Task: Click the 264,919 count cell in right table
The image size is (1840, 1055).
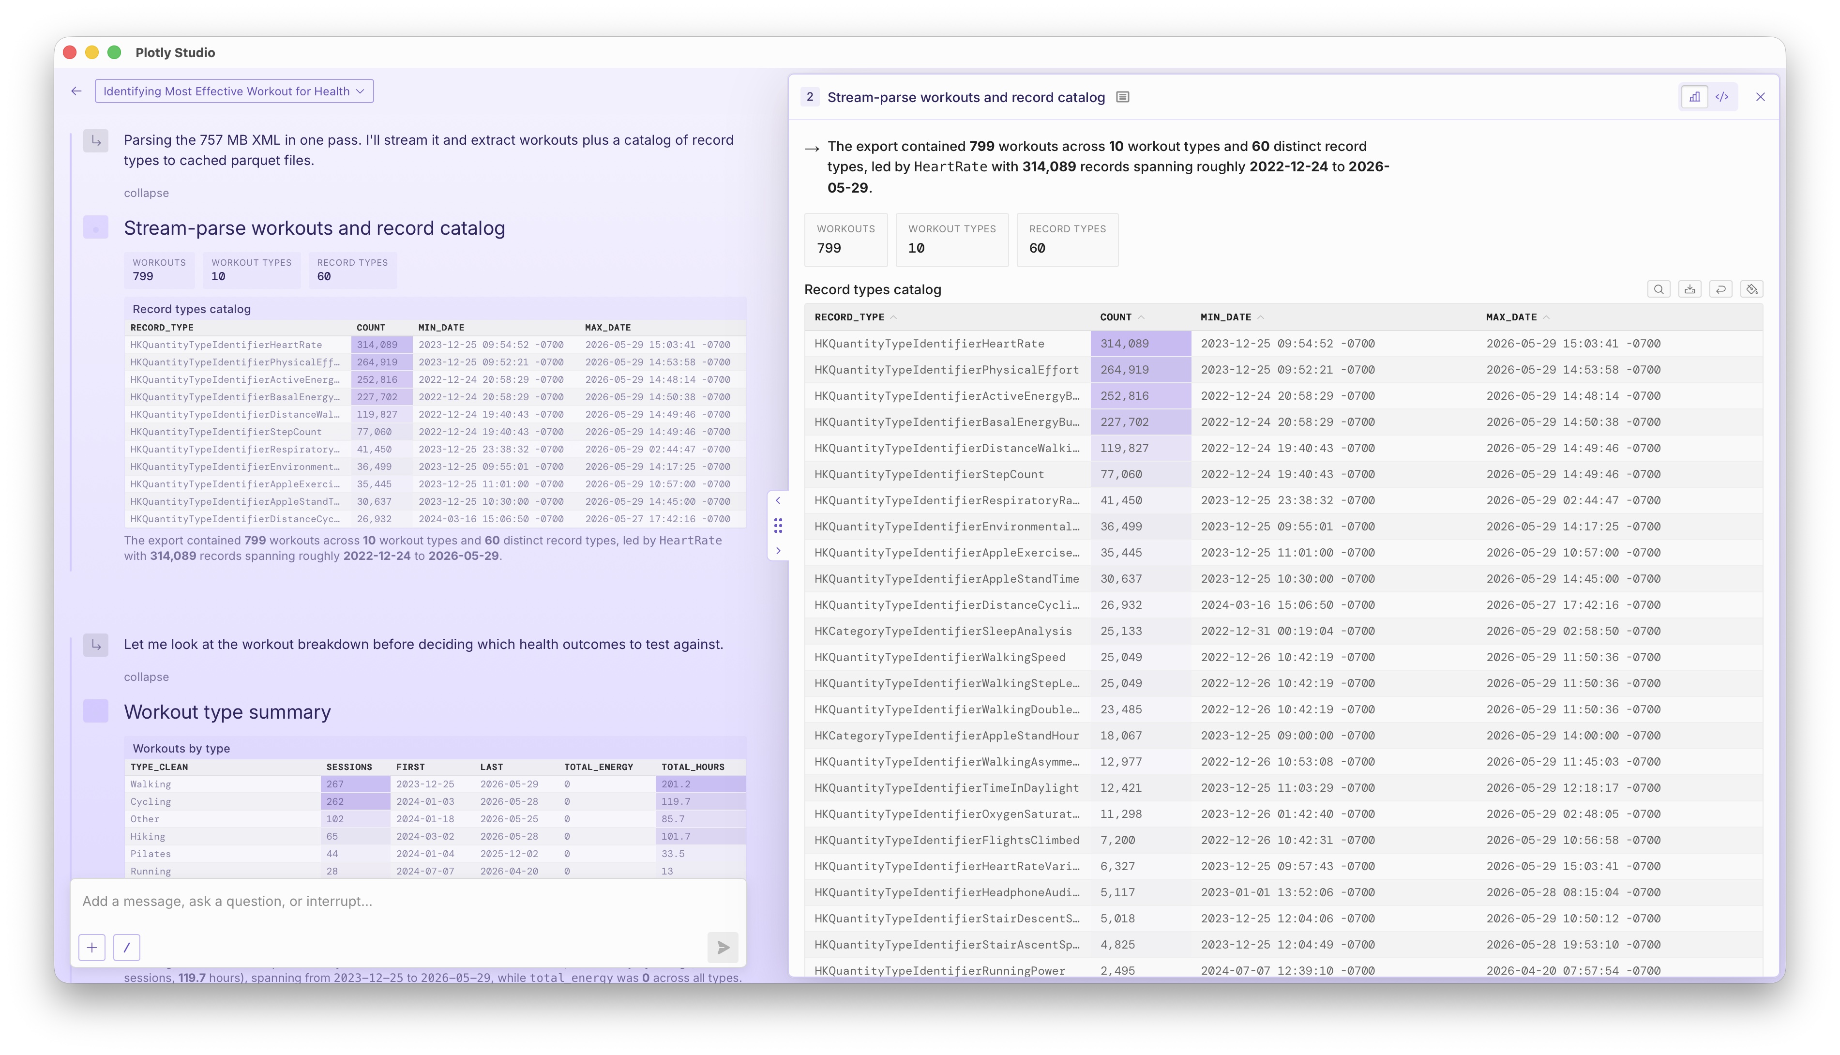Action: [x=1140, y=370]
